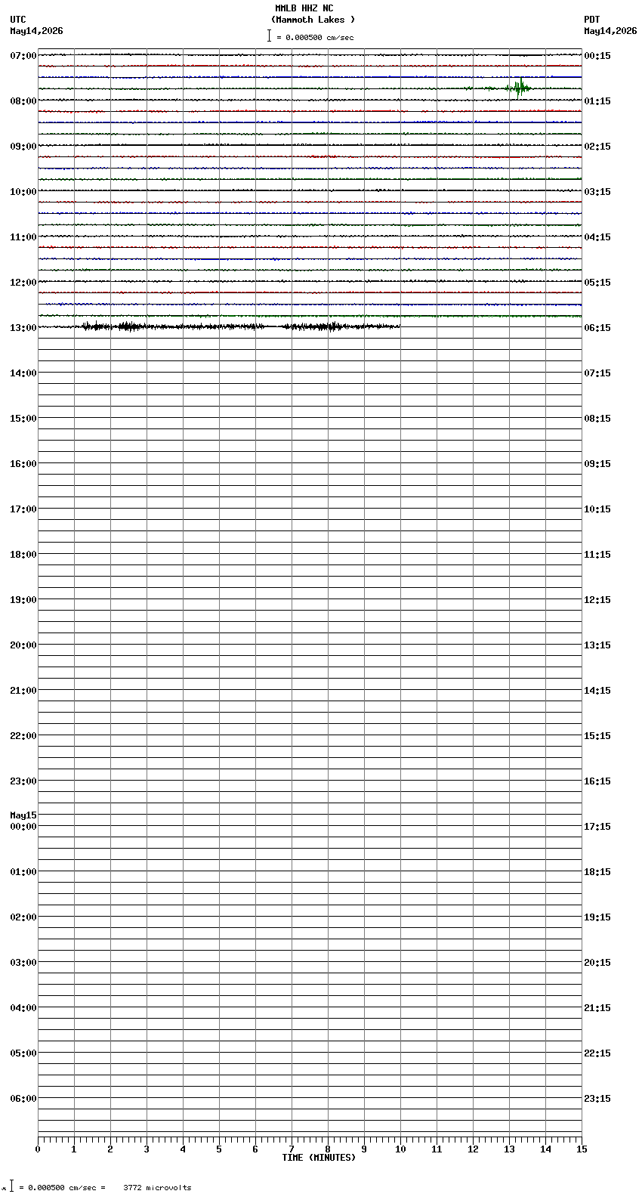Click the 10:00 UTC row label
Viewport: 642px width, 1197px height.
23,192
